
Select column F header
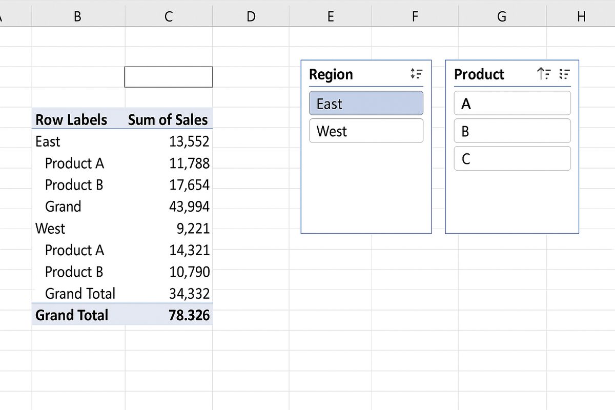coord(415,16)
